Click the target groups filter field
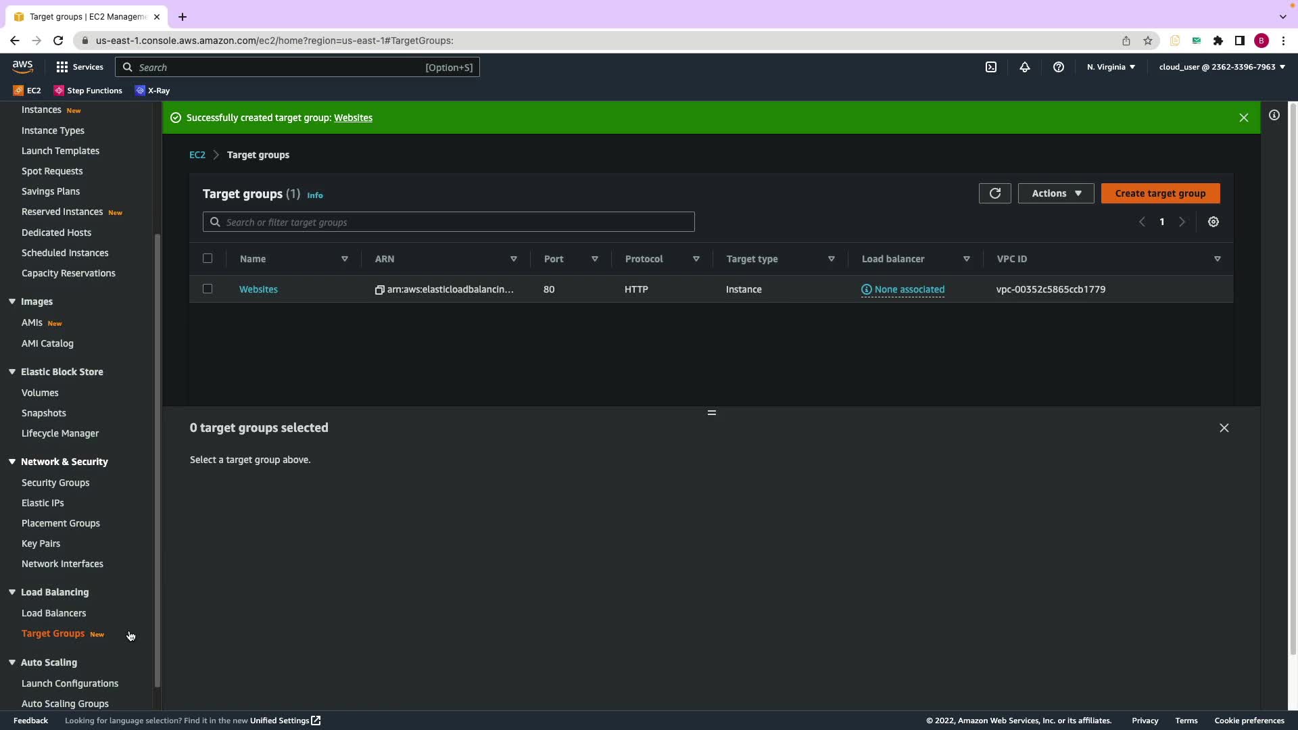Screen dimensions: 1298x730 [x=449, y=222]
